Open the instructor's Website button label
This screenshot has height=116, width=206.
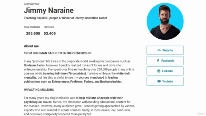click(167, 50)
